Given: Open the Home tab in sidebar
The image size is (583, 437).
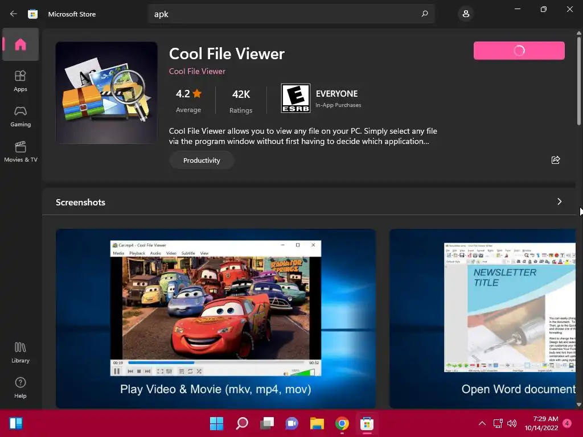Looking at the screenshot, I should 20,44.
